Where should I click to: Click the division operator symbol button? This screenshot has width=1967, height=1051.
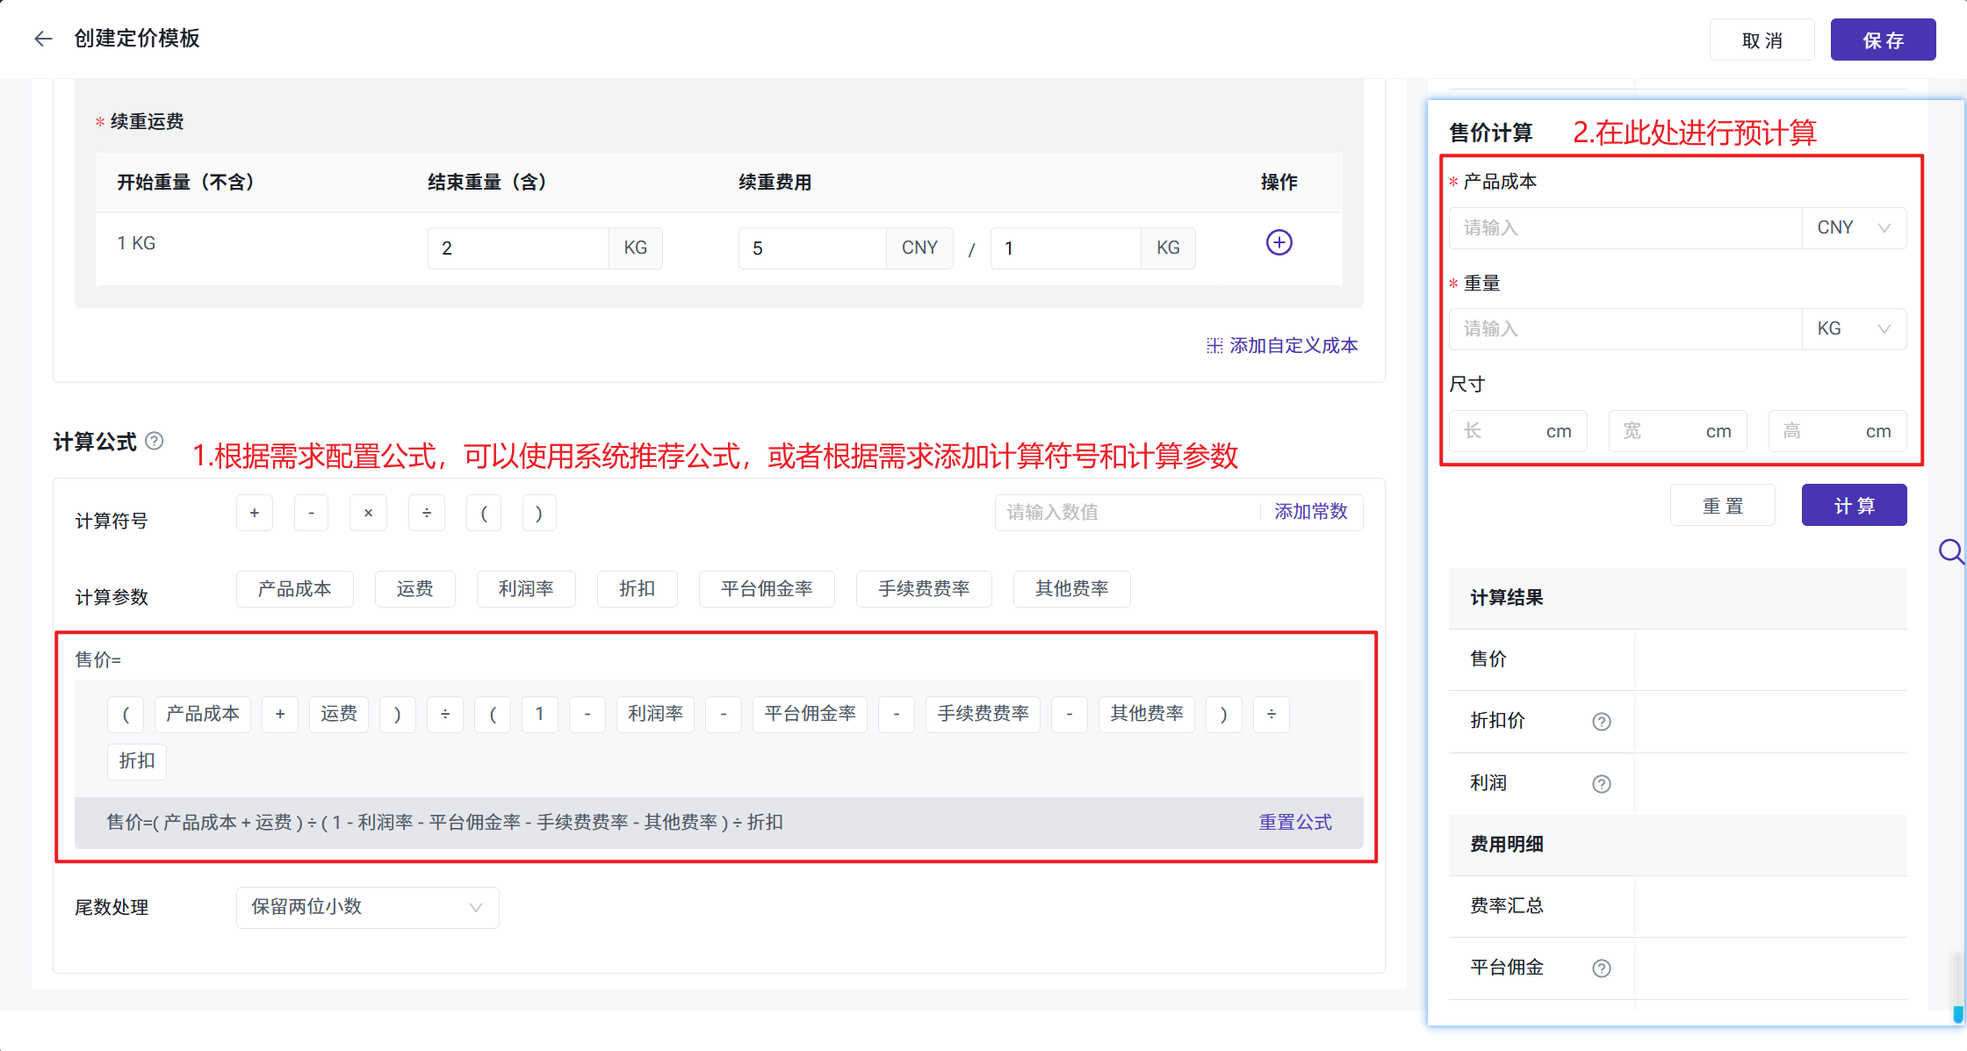click(427, 513)
